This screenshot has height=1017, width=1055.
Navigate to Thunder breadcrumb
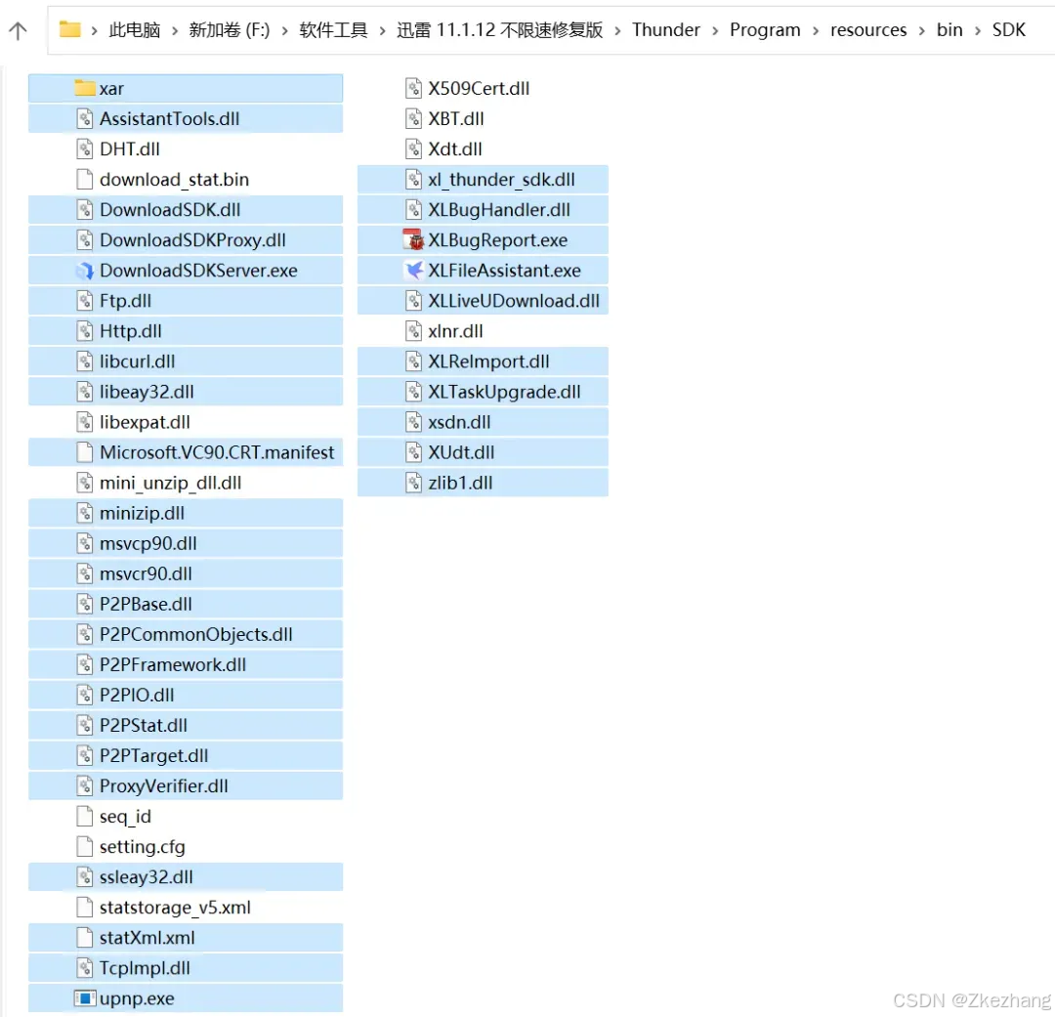tap(666, 29)
